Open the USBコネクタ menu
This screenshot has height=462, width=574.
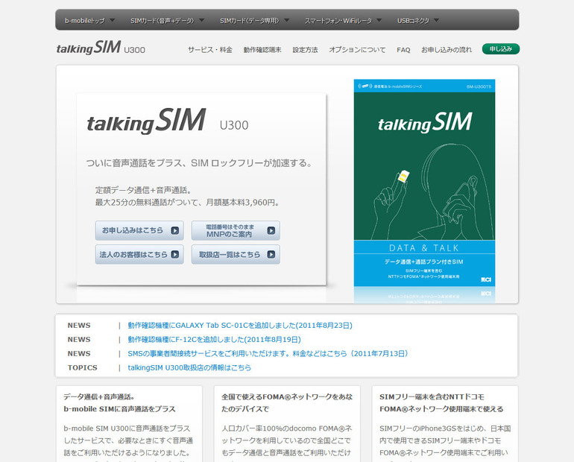tap(413, 21)
